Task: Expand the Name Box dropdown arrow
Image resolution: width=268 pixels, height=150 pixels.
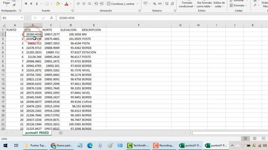Action: tap(22, 17)
